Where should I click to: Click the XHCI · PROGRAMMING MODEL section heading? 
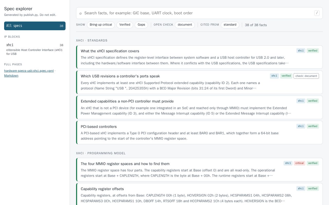[x=101, y=153]
